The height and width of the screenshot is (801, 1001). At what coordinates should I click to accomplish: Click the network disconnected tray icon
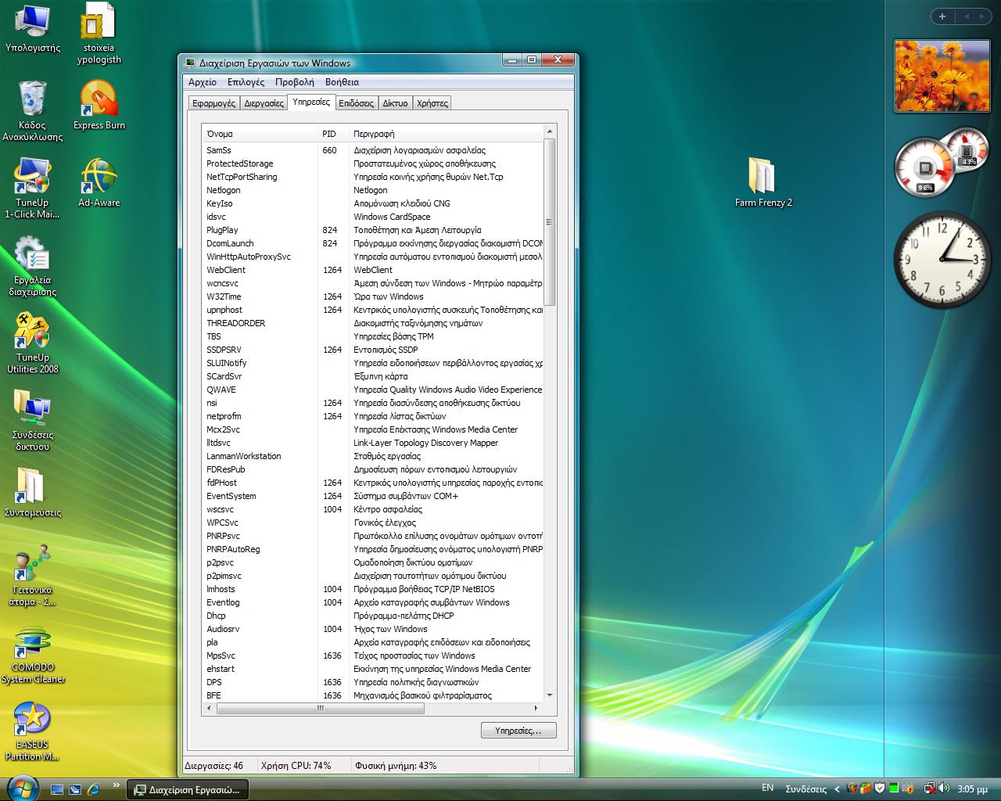[x=929, y=788]
